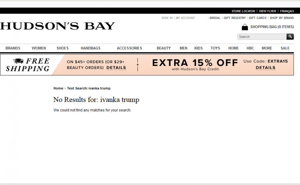300x185 pixels.
Task: Open the Accessories menu
Action: [129, 48]
